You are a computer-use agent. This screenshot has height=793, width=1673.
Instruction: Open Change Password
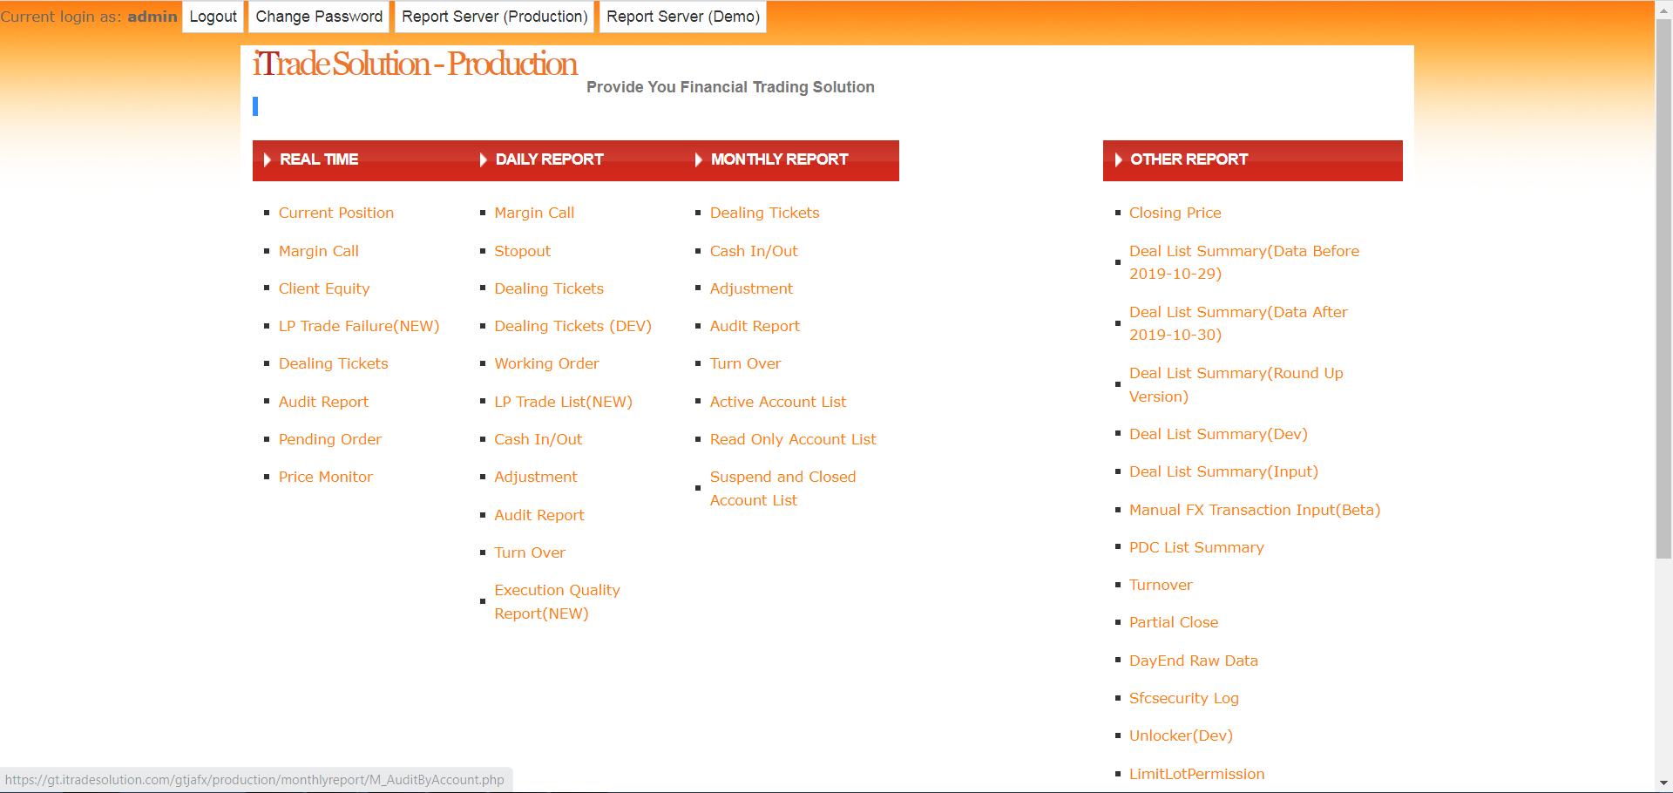[x=319, y=17]
